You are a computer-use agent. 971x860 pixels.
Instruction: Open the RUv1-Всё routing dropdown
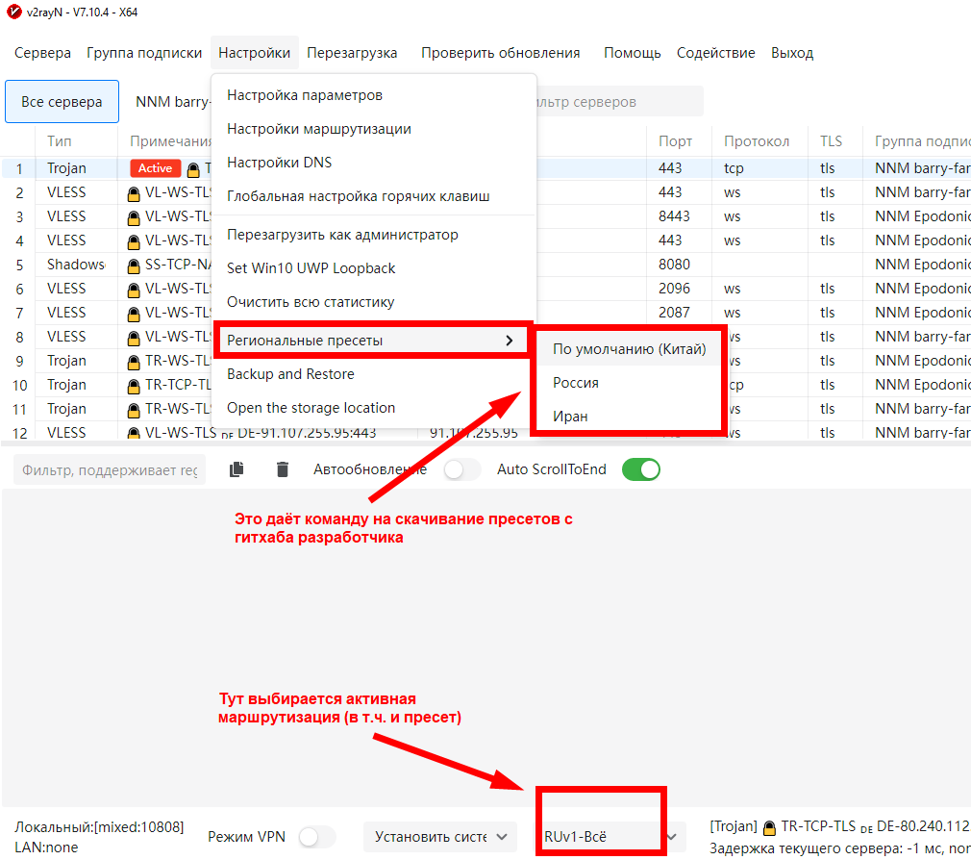[x=610, y=837]
